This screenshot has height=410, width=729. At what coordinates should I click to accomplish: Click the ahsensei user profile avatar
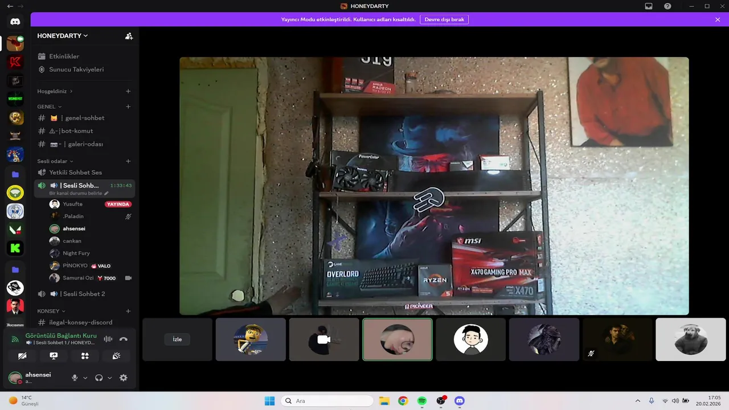coord(15,378)
